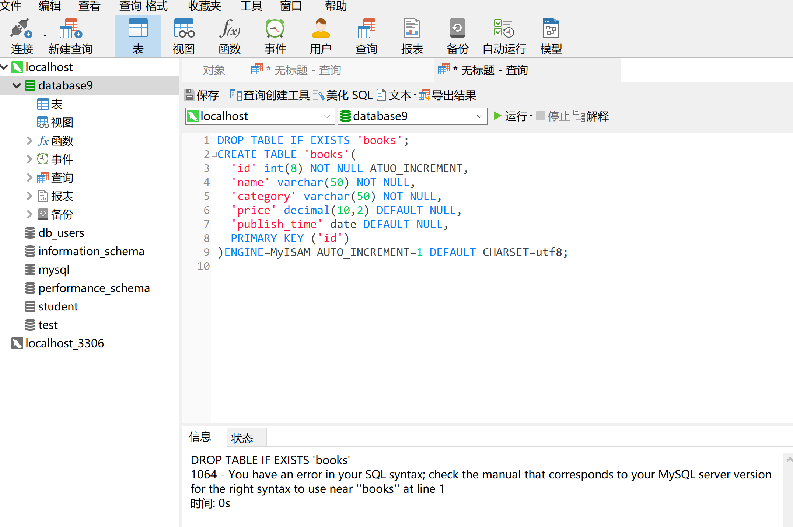Click Beautify SQL (美化 SQL)

coord(343,95)
